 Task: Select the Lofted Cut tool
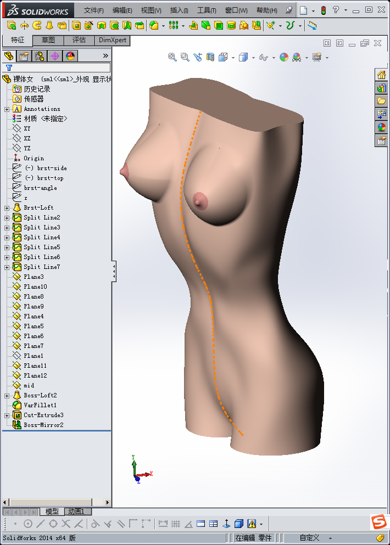tap(127, 25)
